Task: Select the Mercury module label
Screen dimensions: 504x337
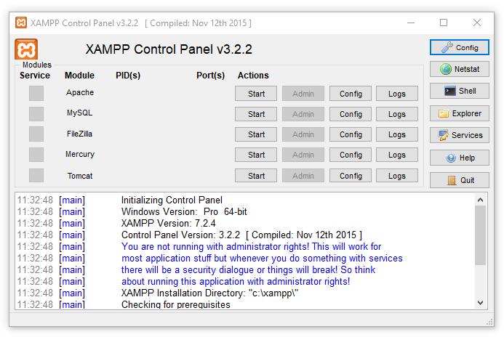Action: coord(80,155)
